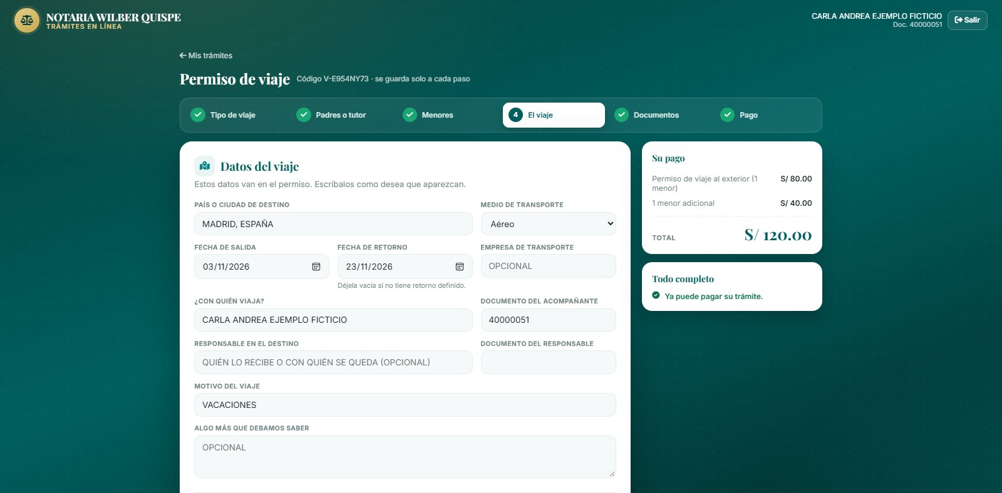Click the Fecha de salida date field
The height and width of the screenshot is (493, 1002).
[262, 267]
